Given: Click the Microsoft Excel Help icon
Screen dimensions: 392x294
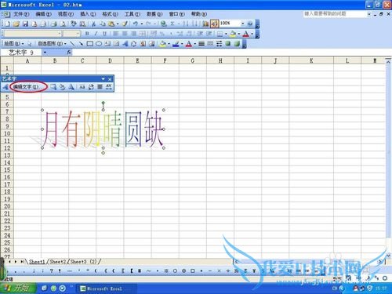Looking at the screenshot, I should point(250,24).
